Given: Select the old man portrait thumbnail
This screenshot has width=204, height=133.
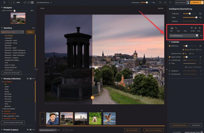Looking at the screenshot, I should coord(52,118).
